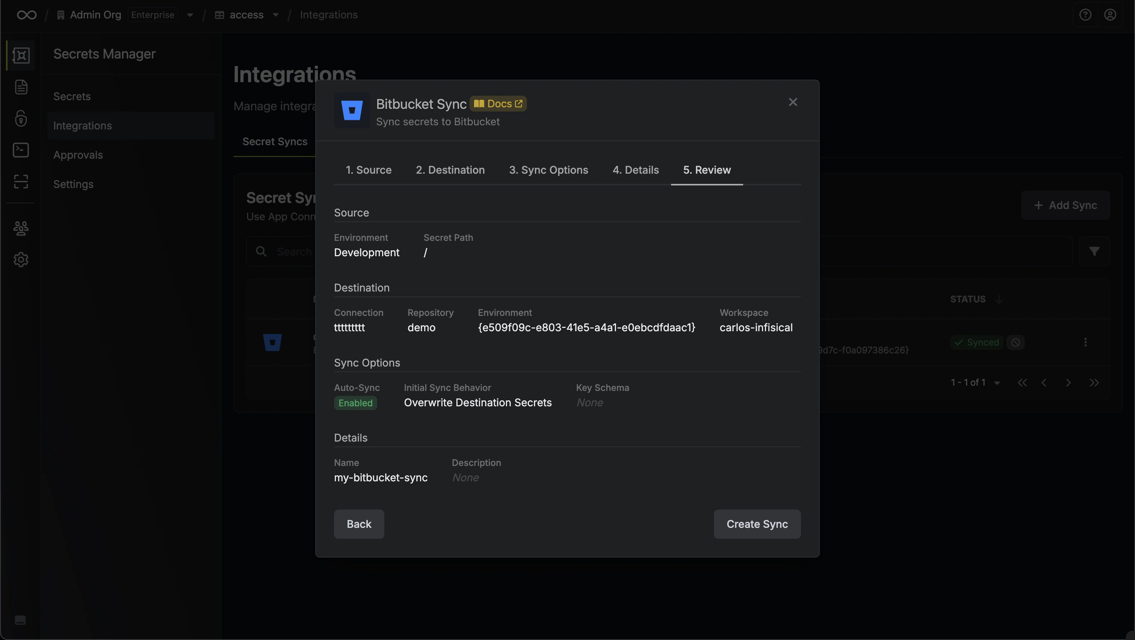This screenshot has height=640, width=1135.
Task: Click Overwrite Destination Secrets value
Action: pyautogui.click(x=478, y=403)
